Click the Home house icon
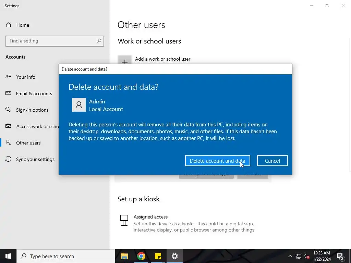The height and width of the screenshot is (263, 351). click(x=9, y=25)
